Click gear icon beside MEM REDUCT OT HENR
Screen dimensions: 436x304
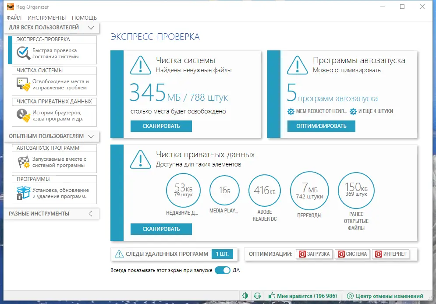coord(291,112)
